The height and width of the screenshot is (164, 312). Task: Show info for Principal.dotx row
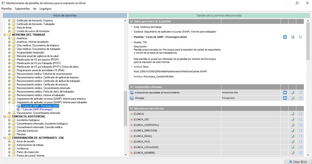[300, 98]
